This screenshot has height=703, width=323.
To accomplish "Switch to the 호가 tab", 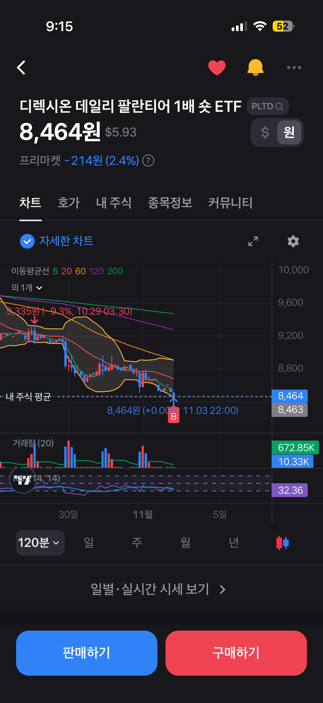I will coord(69,203).
